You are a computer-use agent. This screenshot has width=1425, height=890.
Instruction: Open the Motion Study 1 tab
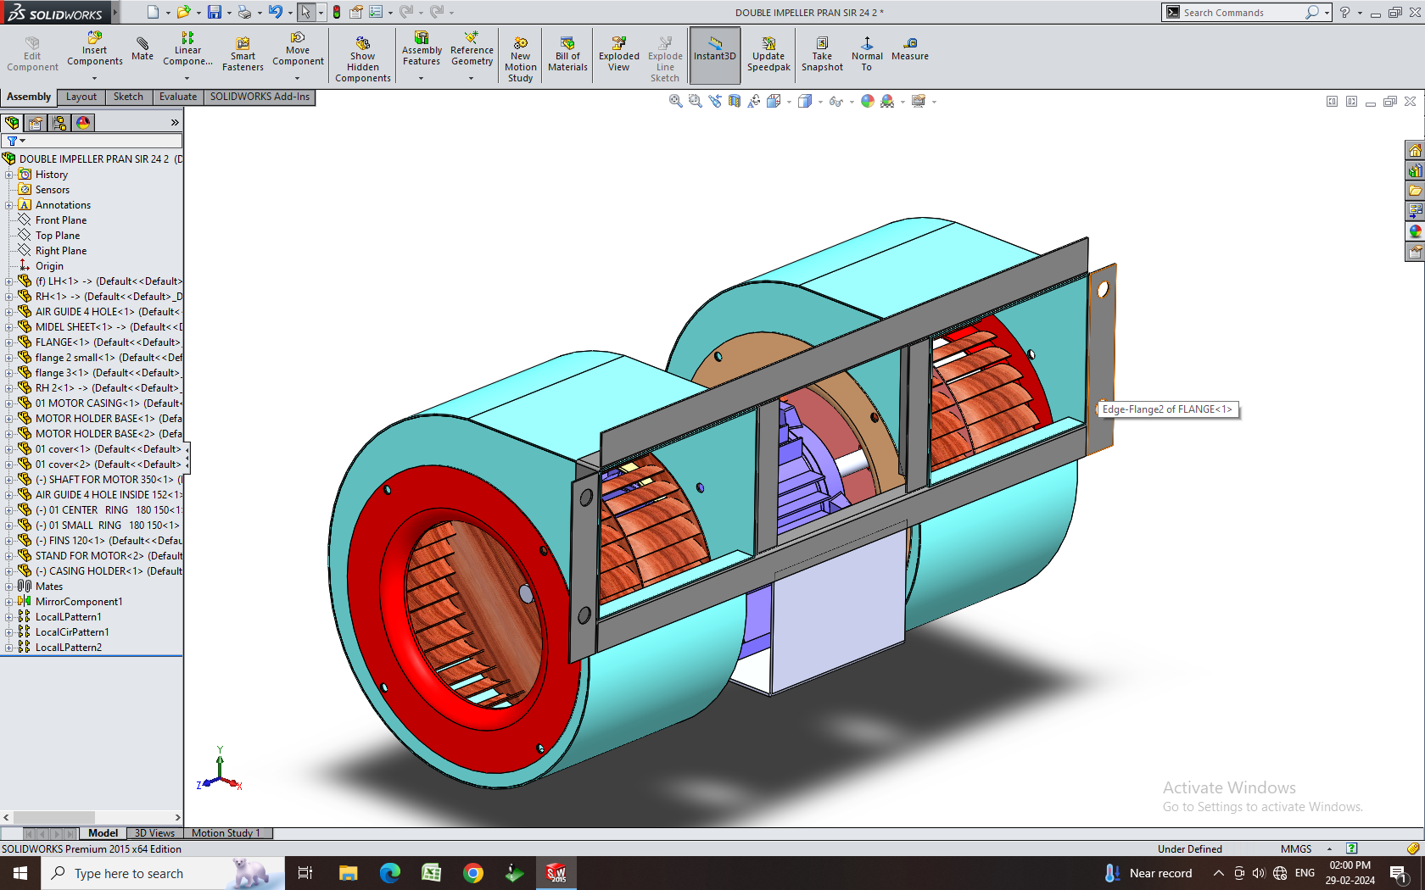pos(226,833)
